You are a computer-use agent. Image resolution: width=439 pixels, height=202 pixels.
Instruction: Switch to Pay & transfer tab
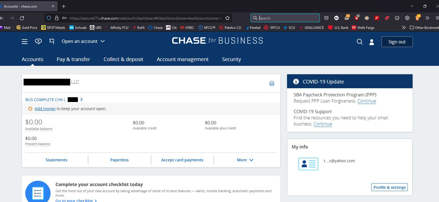(73, 59)
